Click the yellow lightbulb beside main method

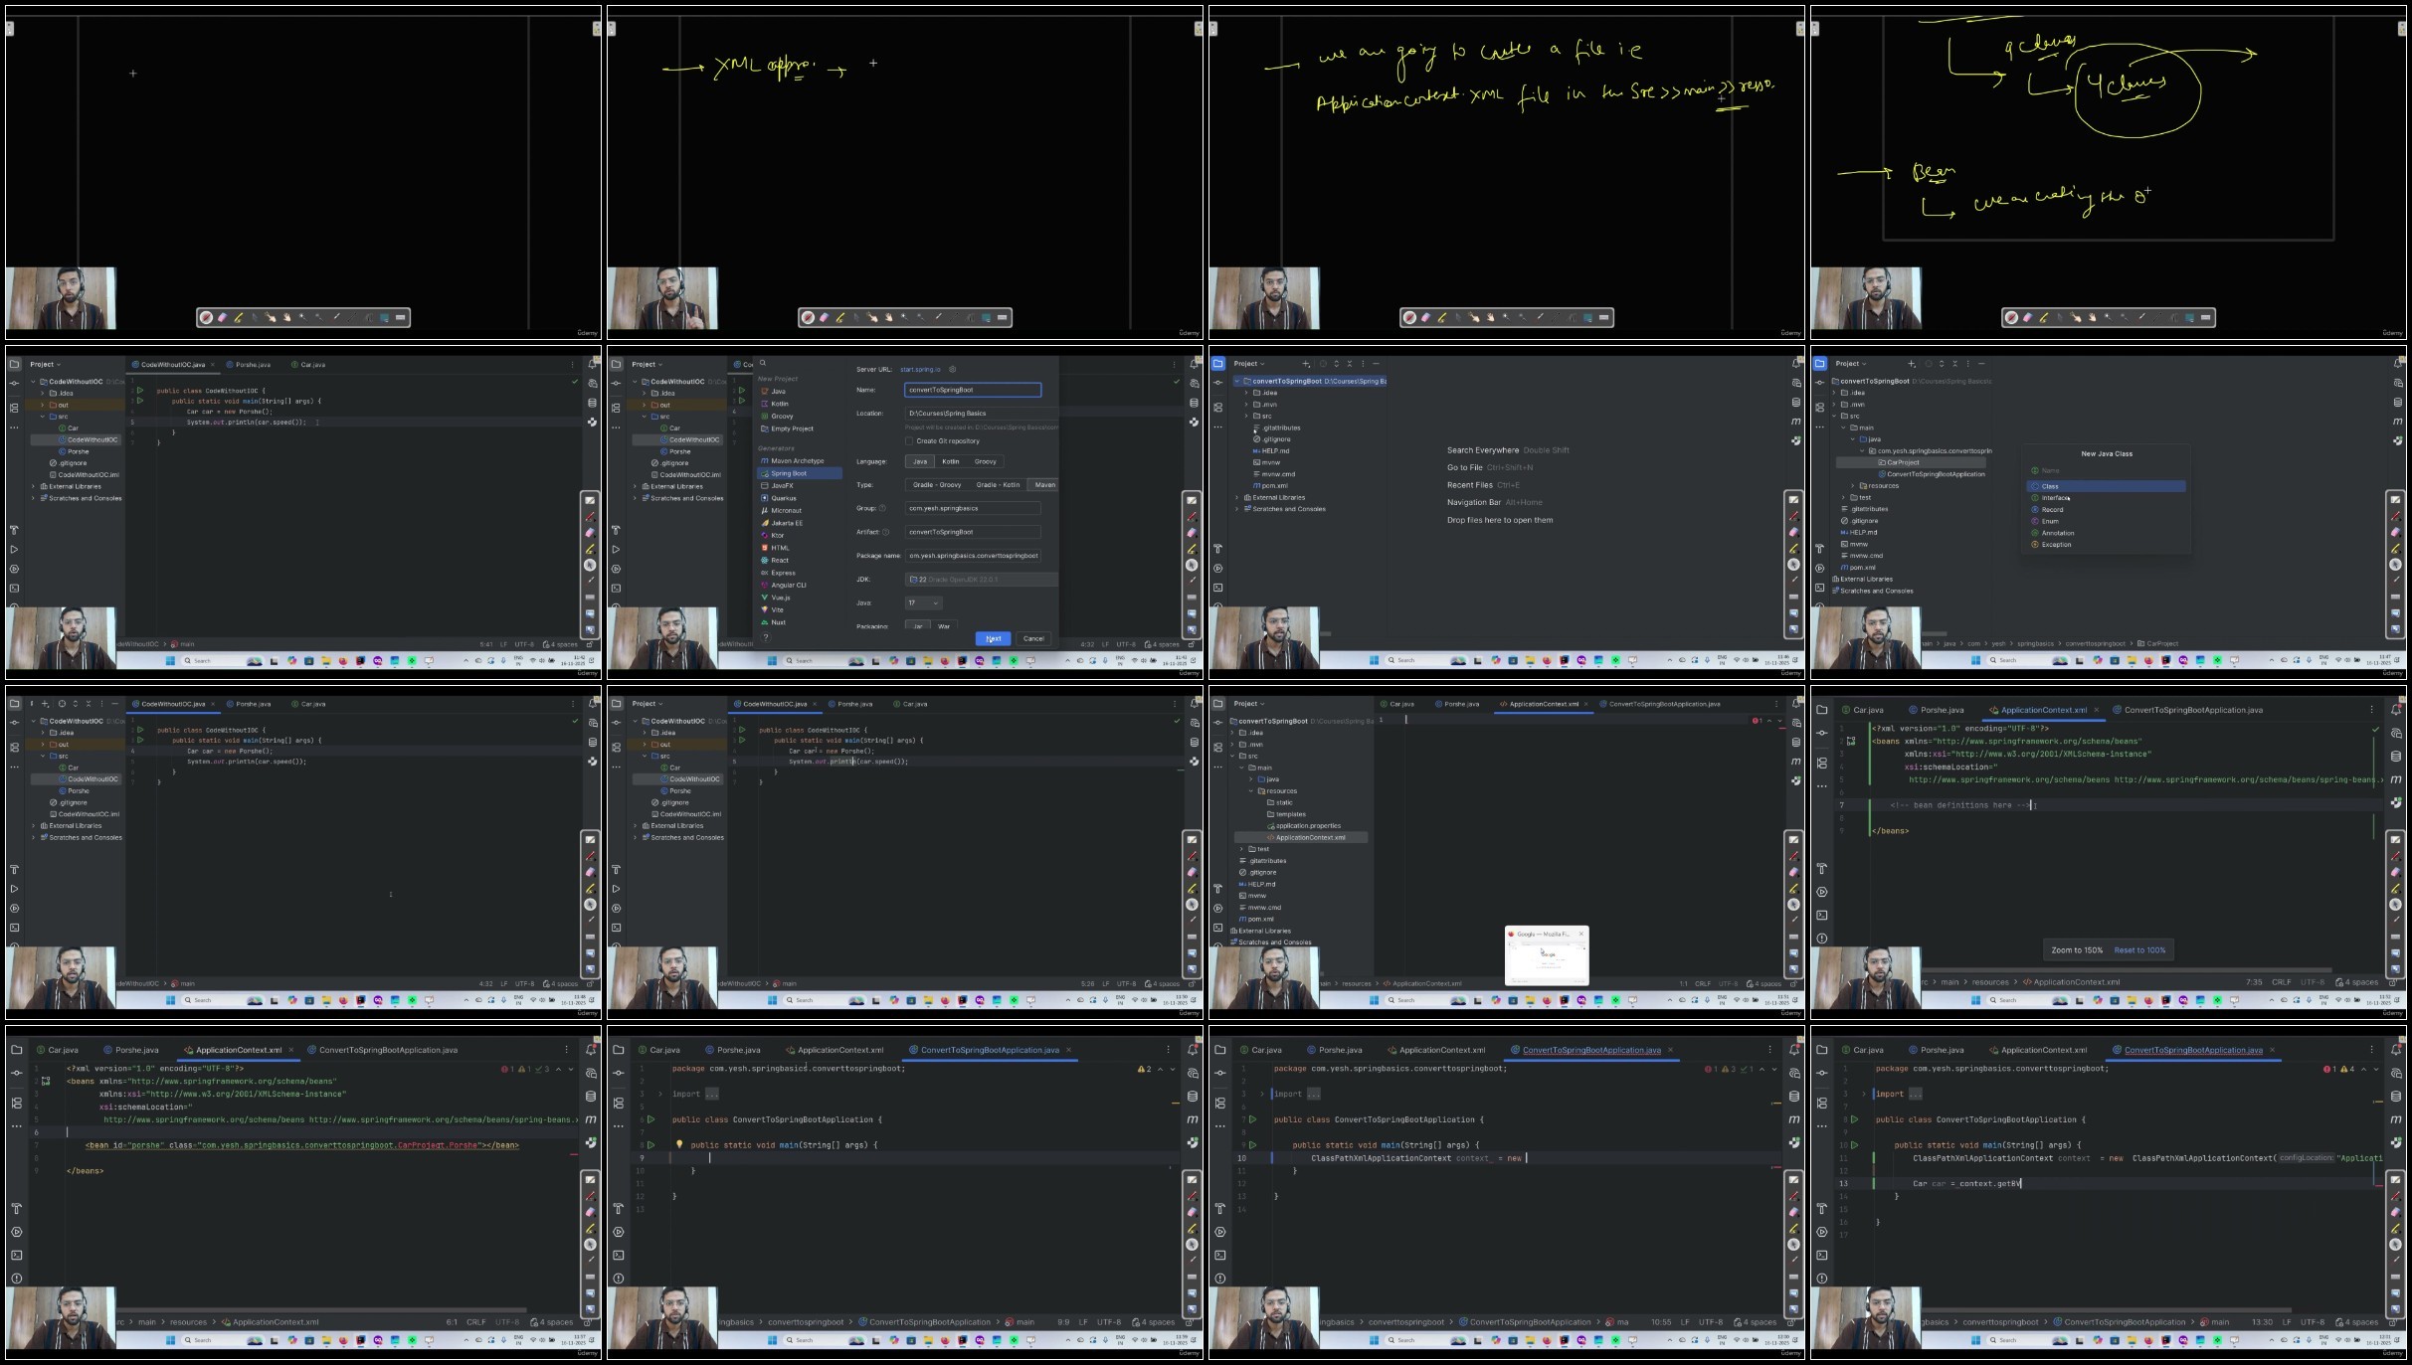click(679, 1144)
